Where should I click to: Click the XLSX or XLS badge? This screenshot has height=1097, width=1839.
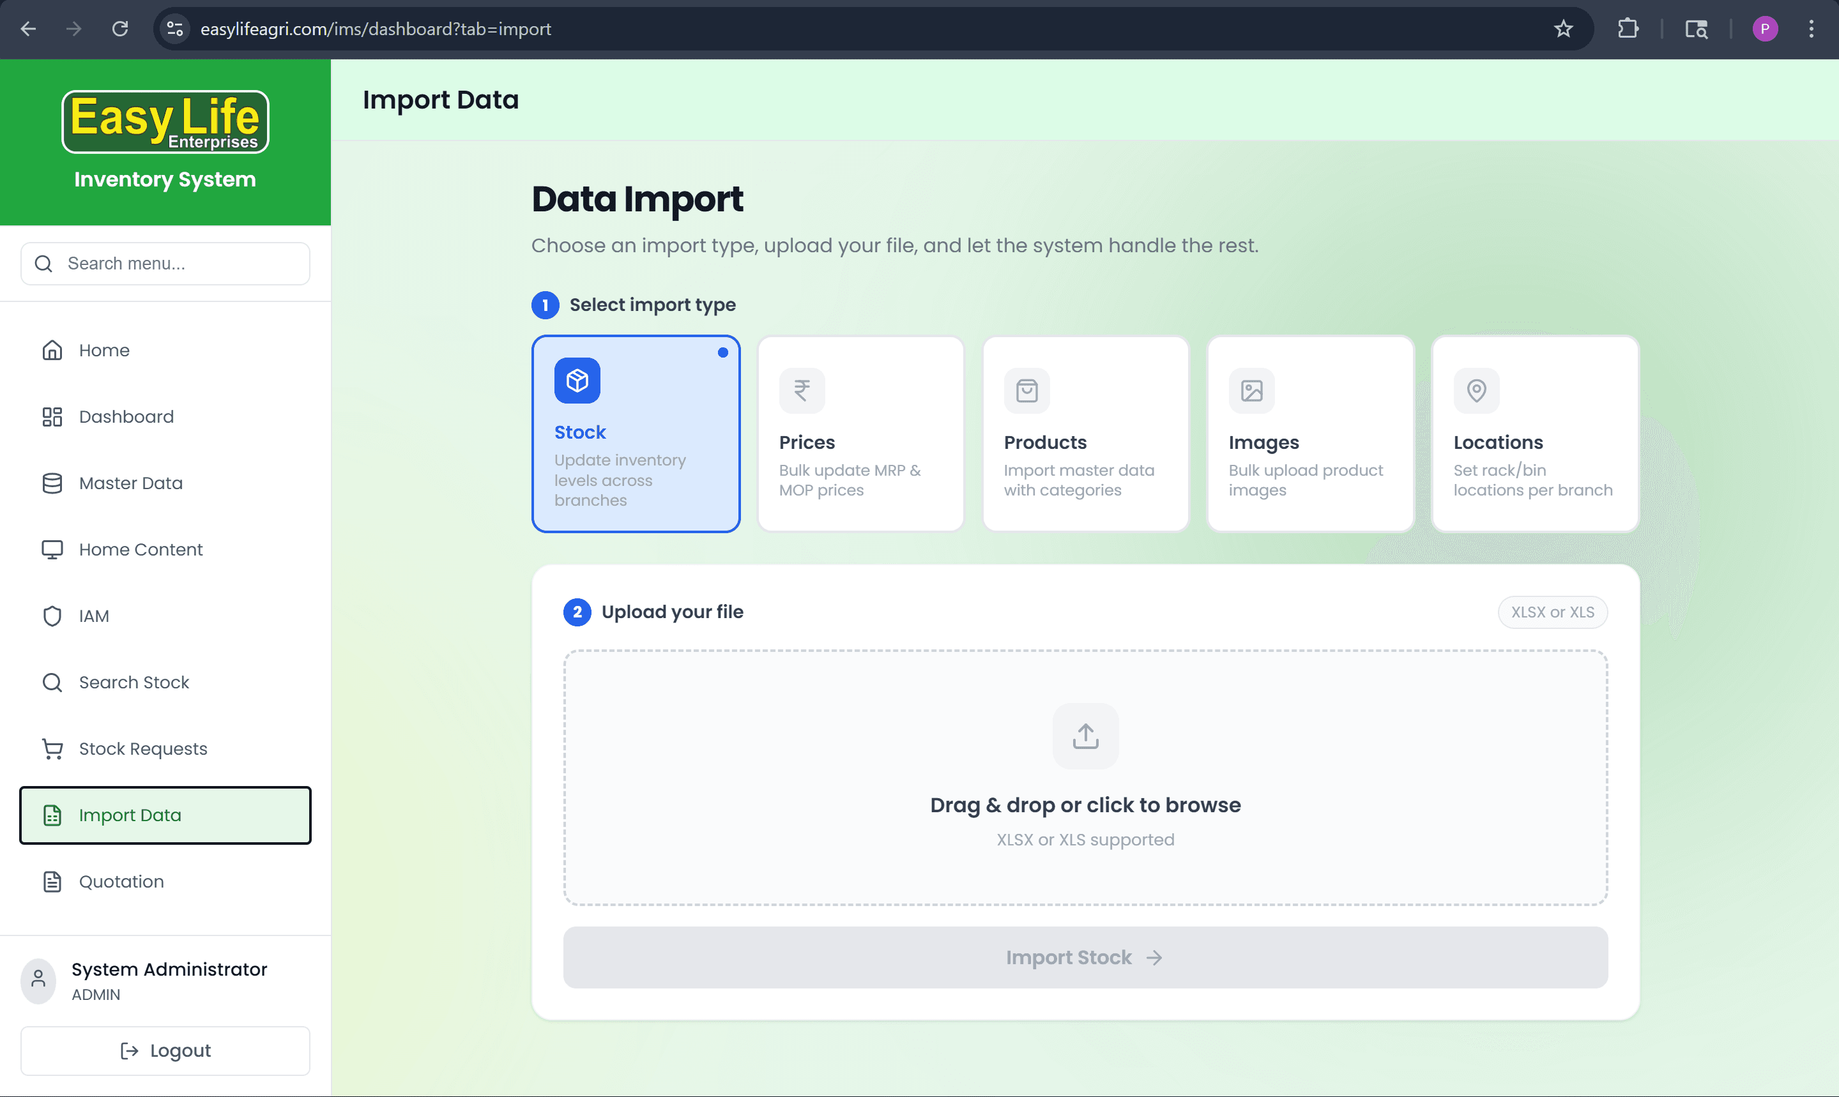pyautogui.click(x=1552, y=612)
